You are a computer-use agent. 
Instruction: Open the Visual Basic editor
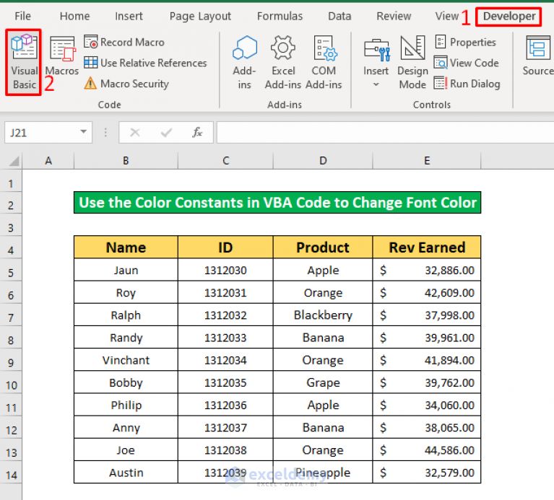pos(24,62)
